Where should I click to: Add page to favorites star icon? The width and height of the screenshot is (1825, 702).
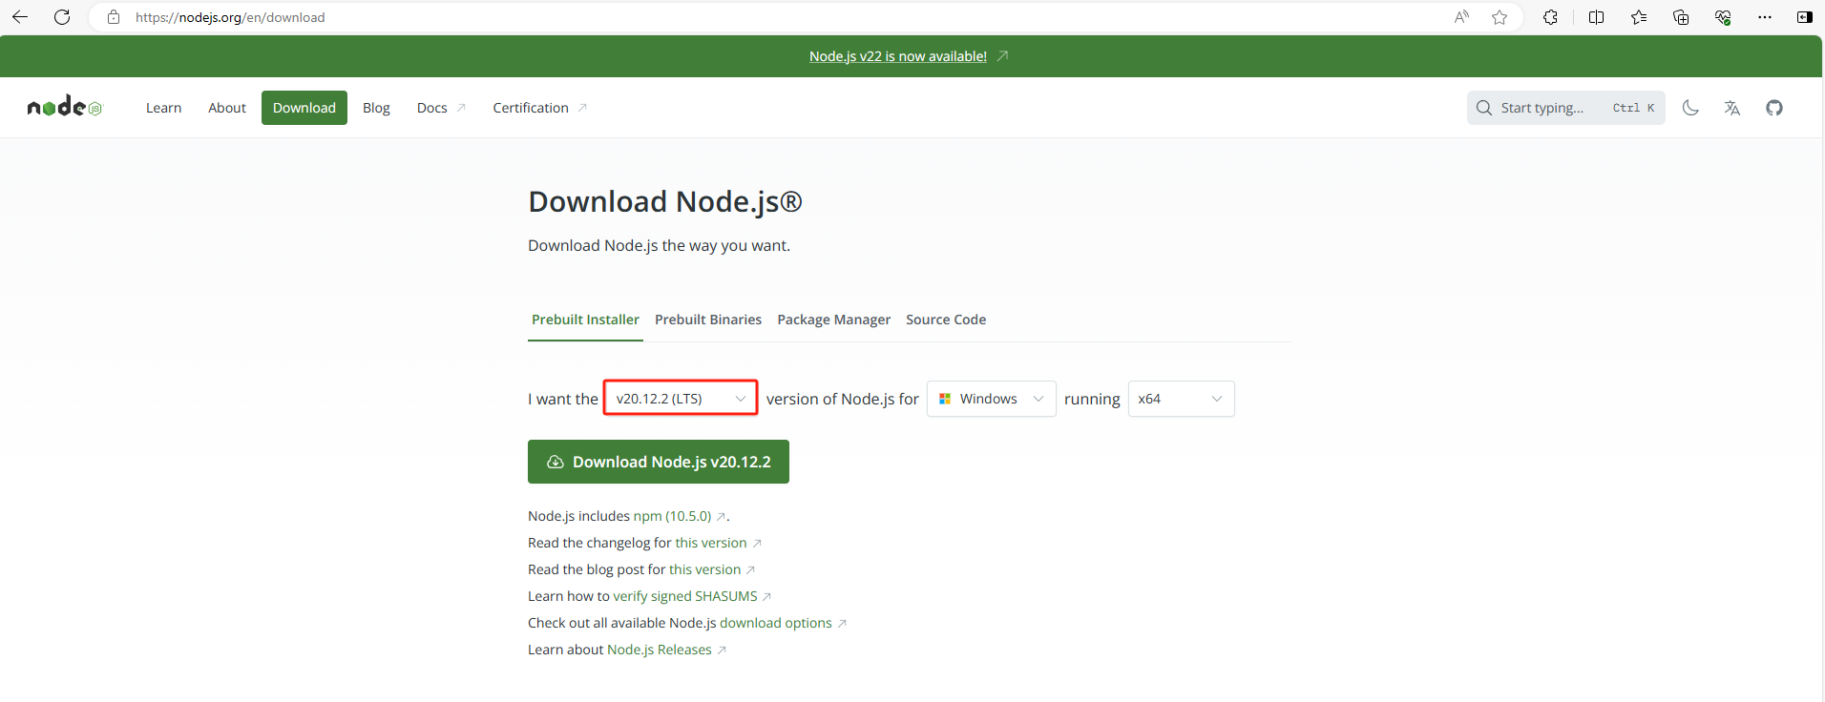tap(1500, 17)
